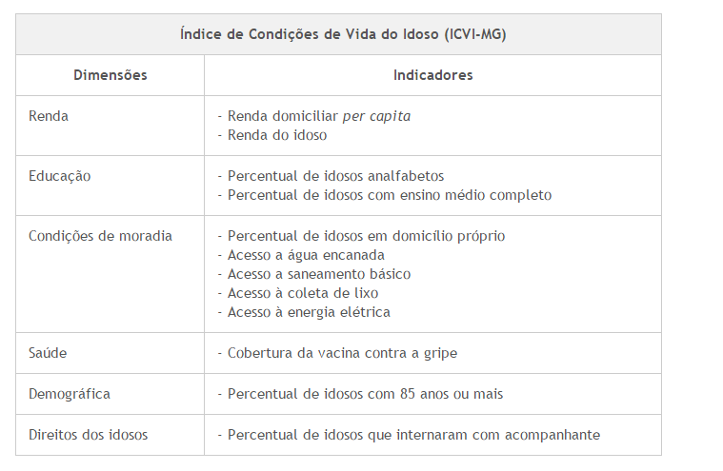Click the Educação dimension cell

pyautogui.click(x=60, y=176)
